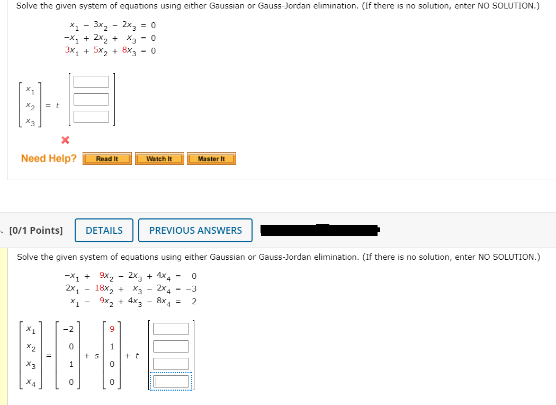
Task: Click the equation 3x1 + 5x2 + 8x3 = 0
Action: coord(110,50)
